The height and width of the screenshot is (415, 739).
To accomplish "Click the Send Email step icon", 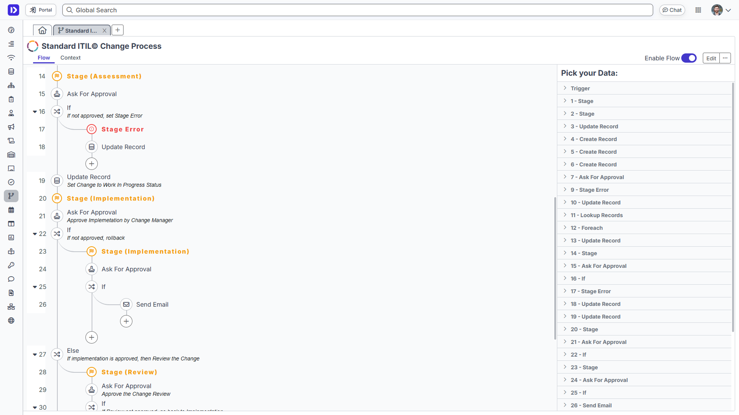I will point(126,304).
